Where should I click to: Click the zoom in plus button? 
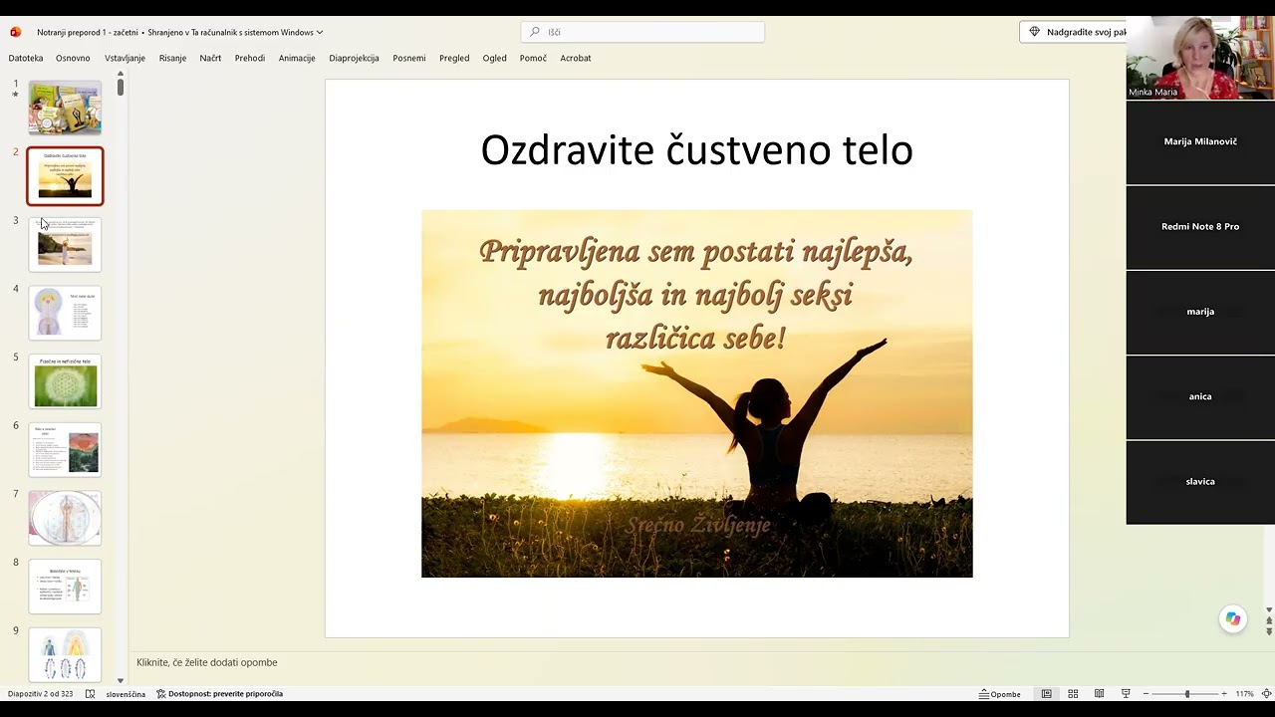click(1224, 694)
